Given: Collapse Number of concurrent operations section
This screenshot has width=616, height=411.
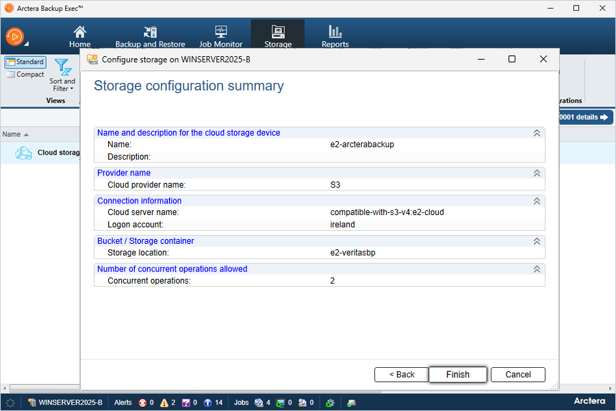Looking at the screenshot, I should (x=537, y=269).
